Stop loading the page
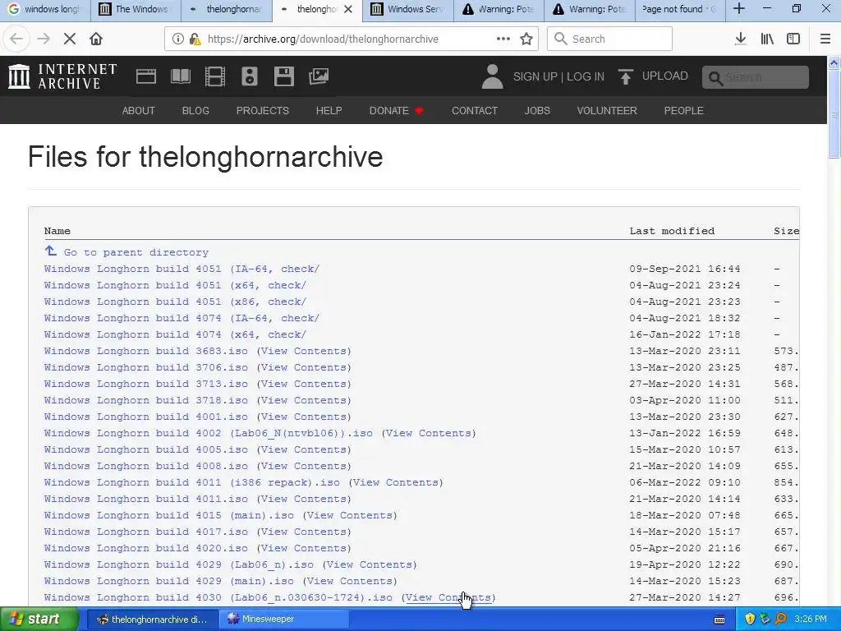The height and width of the screenshot is (631, 841). pos(70,39)
